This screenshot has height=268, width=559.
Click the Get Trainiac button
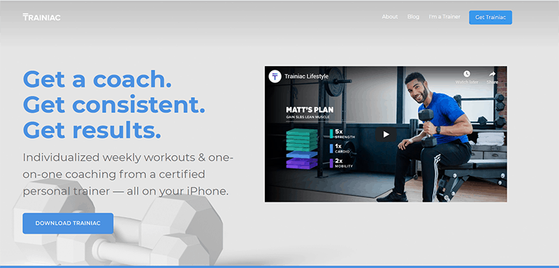[x=491, y=17]
